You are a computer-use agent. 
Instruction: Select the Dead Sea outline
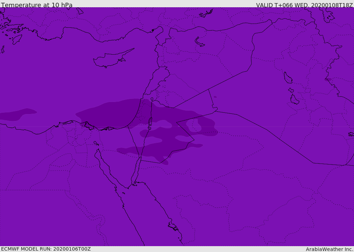tap(150, 122)
